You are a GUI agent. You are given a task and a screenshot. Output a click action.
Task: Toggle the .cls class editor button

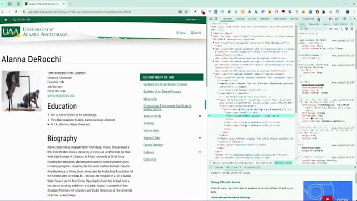click(337, 29)
